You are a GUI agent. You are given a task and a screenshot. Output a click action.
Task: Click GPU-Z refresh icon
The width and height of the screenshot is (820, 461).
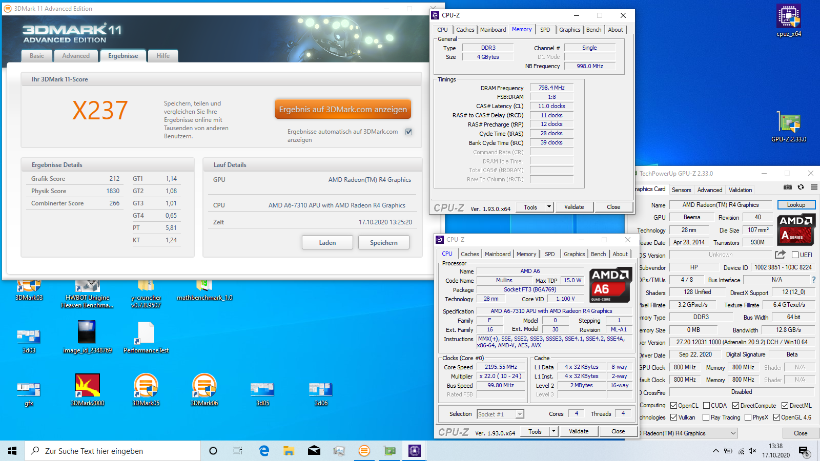click(801, 187)
